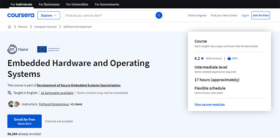
Task: Open View course modules link
Action: (x=209, y=105)
